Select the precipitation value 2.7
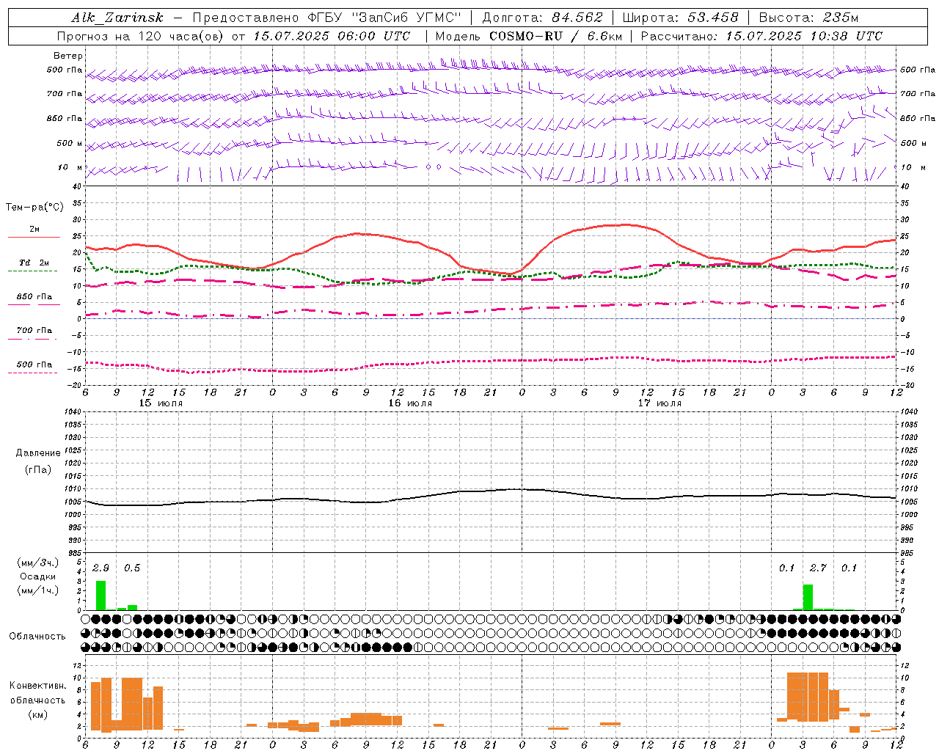 [x=818, y=568]
